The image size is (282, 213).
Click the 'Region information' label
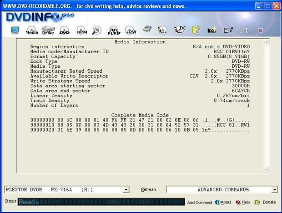click(57, 47)
